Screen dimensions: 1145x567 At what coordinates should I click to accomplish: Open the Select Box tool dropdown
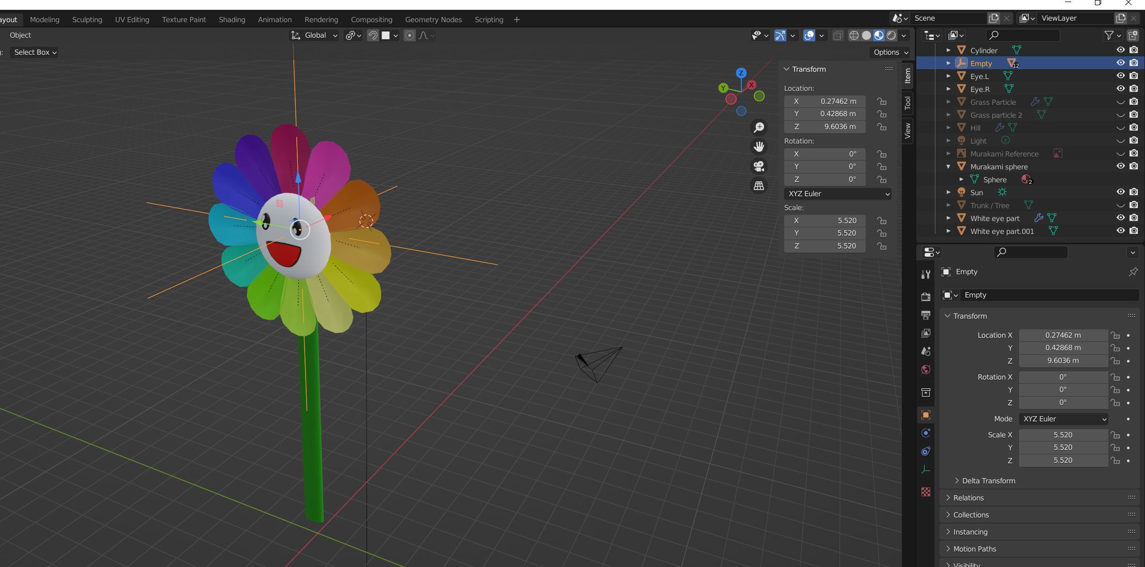34,52
